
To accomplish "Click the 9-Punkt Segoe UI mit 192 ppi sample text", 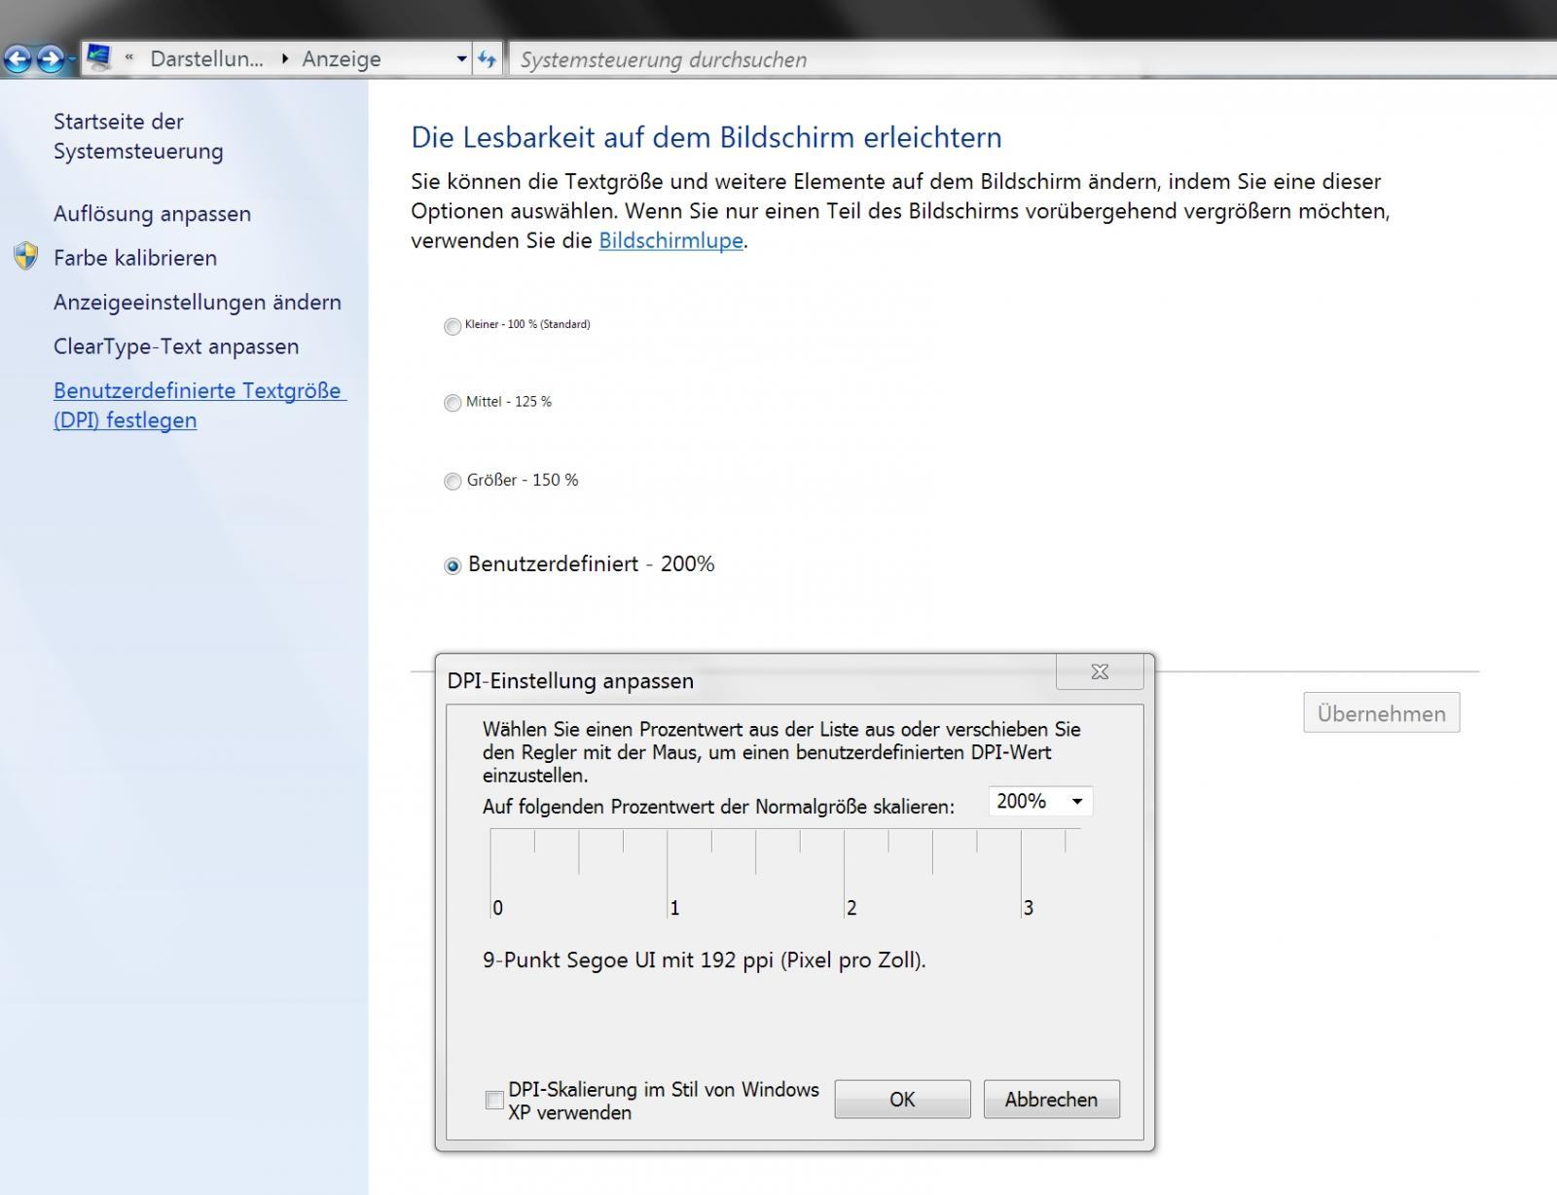I will click(705, 960).
